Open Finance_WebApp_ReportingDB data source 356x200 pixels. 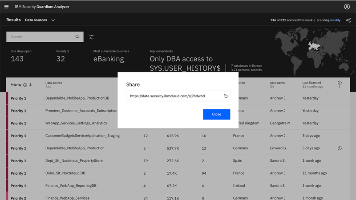click(x=71, y=185)
